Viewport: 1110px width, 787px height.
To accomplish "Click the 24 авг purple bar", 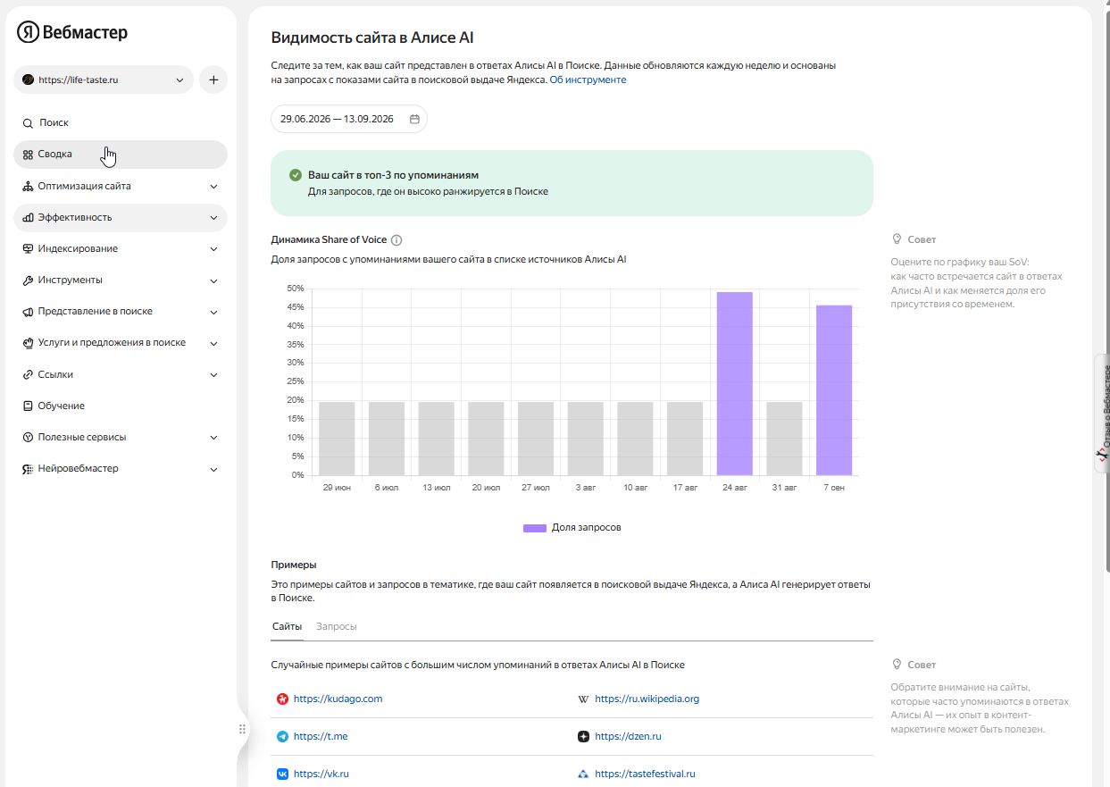I will tap(734, 383).
